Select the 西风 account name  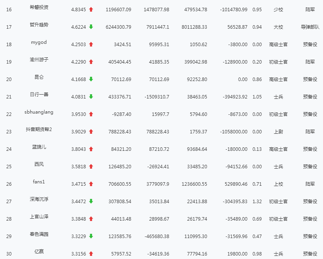(x=39, y=164)
